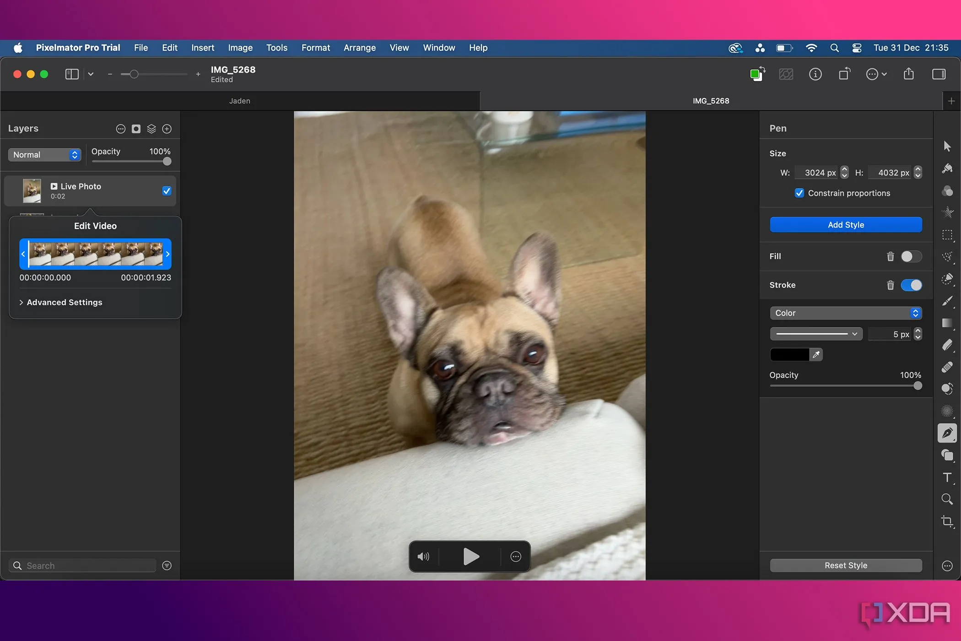Click the Layers panel more options icon
Screen dimensions: 961x641
coord(120,129)
